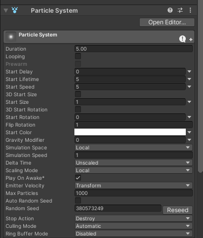Click the Start Lifetime value field
This screenshot has height=238, width=203.
point(130,79)
